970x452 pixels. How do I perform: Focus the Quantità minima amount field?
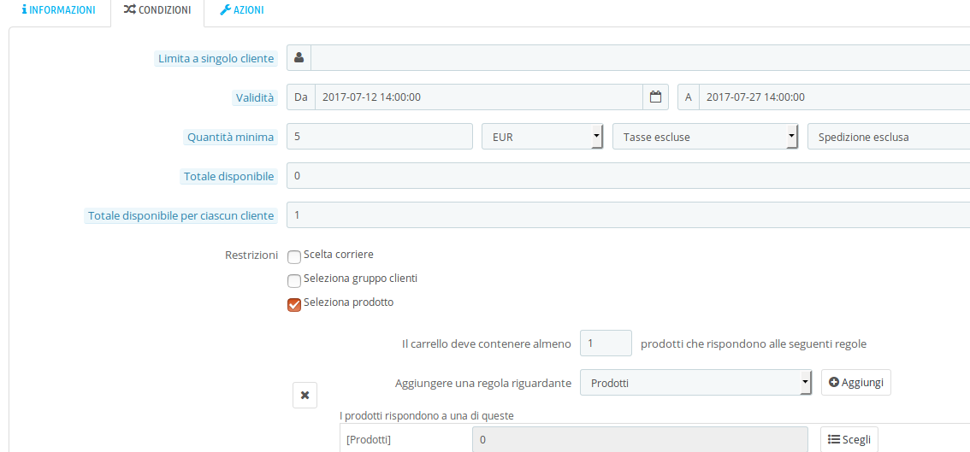click(379, 137)
